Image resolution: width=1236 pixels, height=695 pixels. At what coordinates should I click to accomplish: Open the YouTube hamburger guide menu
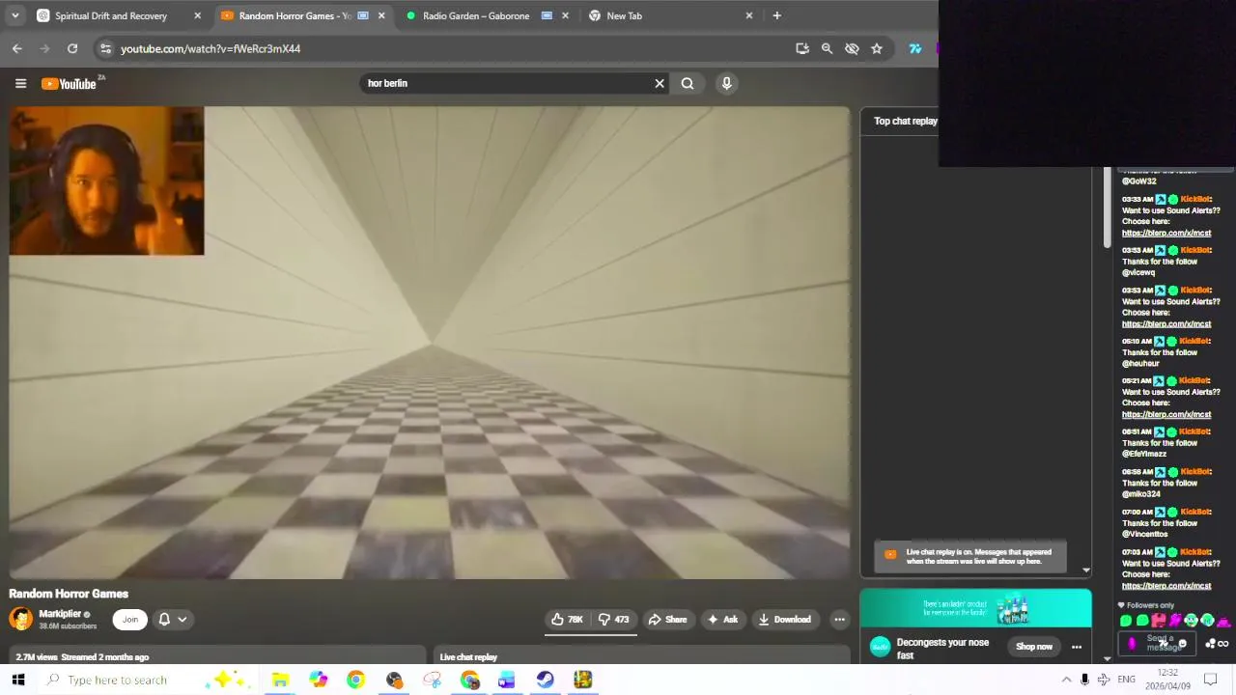pos(20,83)
